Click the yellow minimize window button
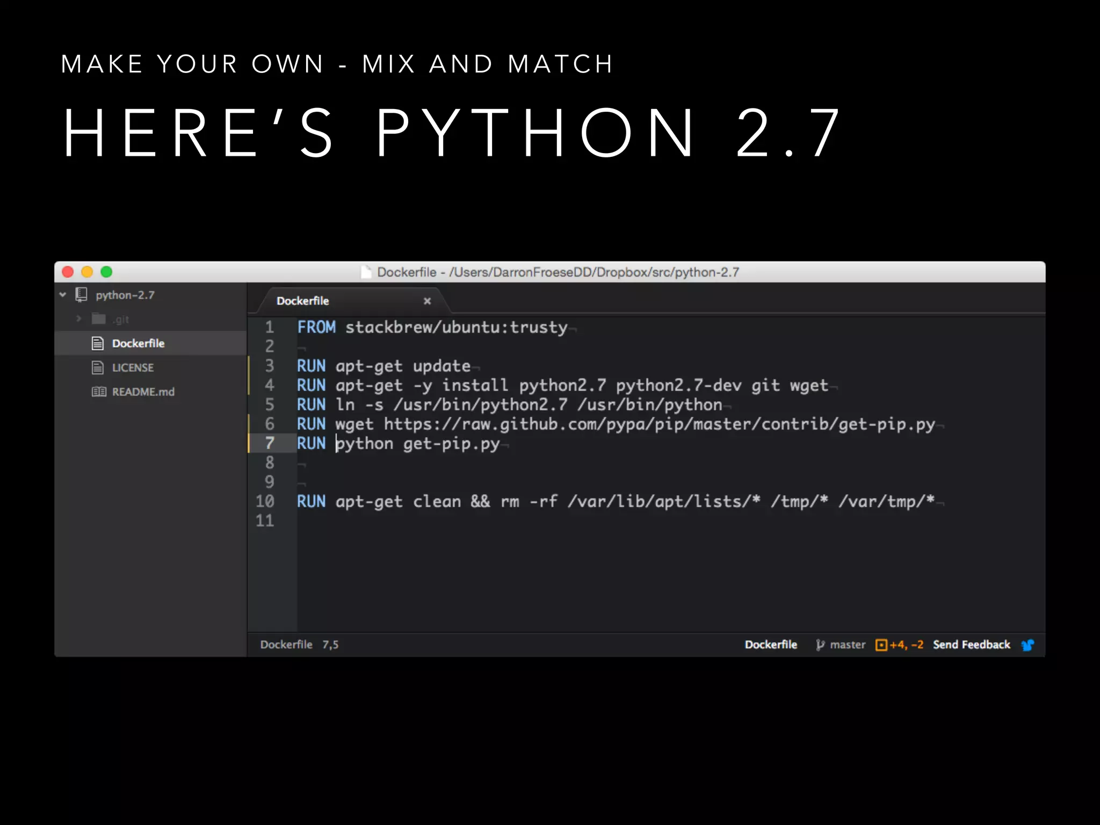The image size is (1100, 825). pyautogui.click(x=87, y=272)
